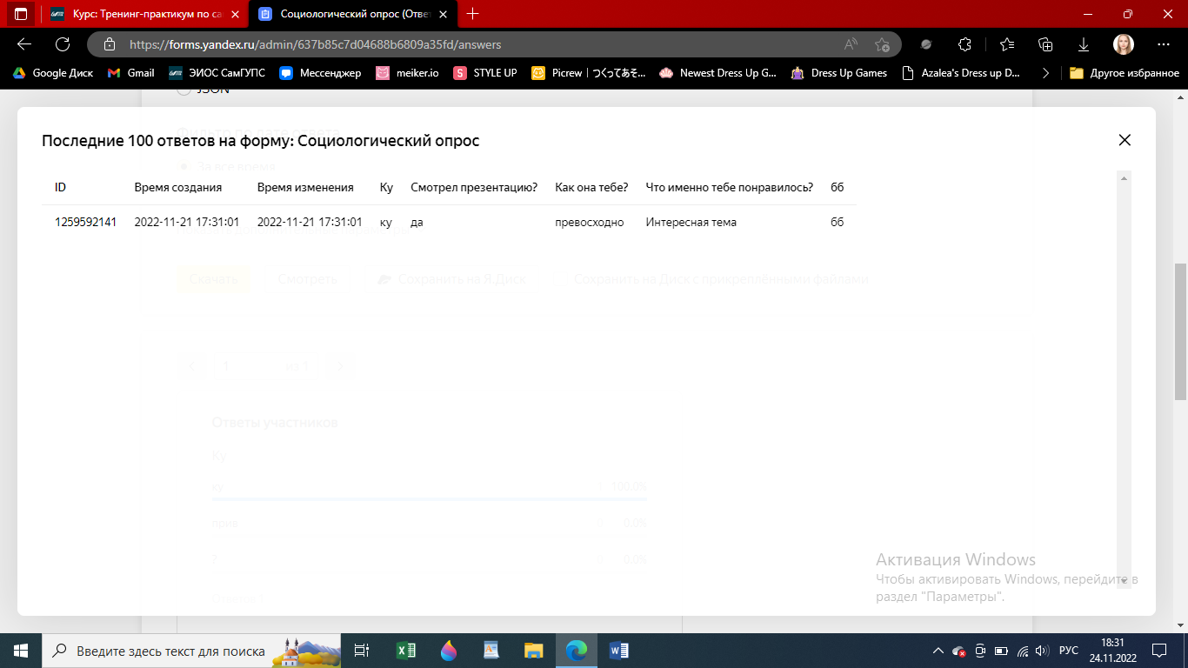Open the Downloads panel
1188x668 pixels.
coord(1085,44)
